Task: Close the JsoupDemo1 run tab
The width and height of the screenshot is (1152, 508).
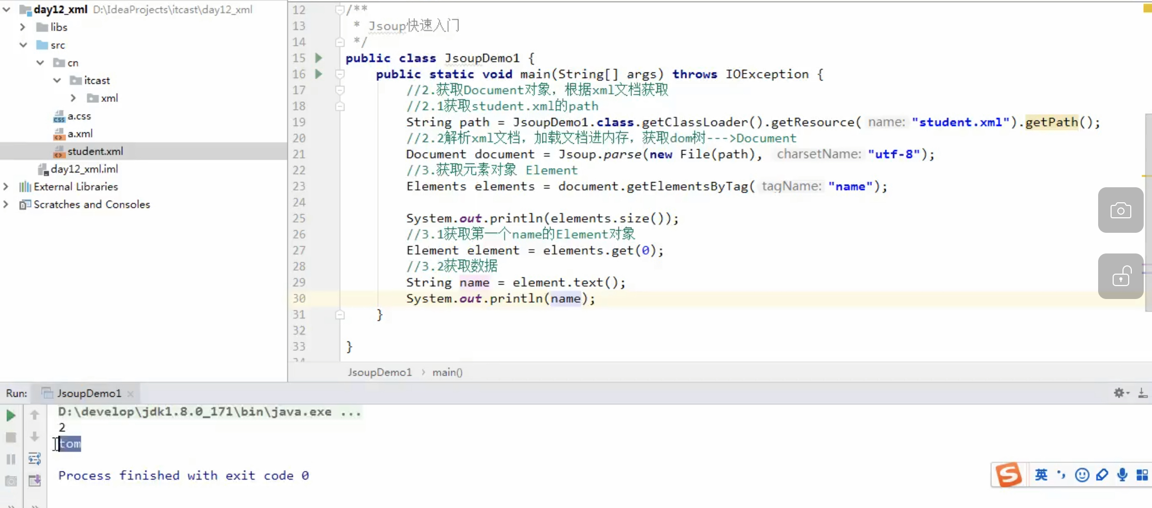Action: (131, 394)
